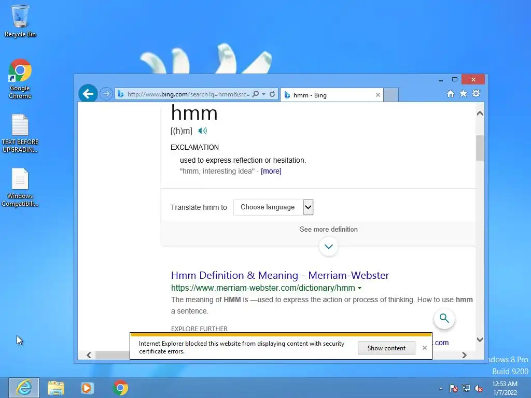Screen dimensions: 531x398
Task: Open Hmm Definition & Meaning Merriam-Webster result
Action: click(280, 275)
